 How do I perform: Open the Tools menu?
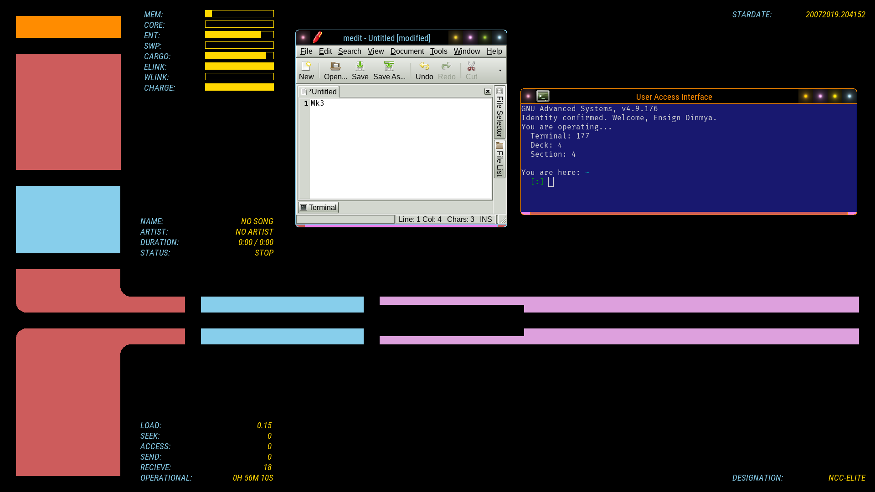click(x=439, y=51)
